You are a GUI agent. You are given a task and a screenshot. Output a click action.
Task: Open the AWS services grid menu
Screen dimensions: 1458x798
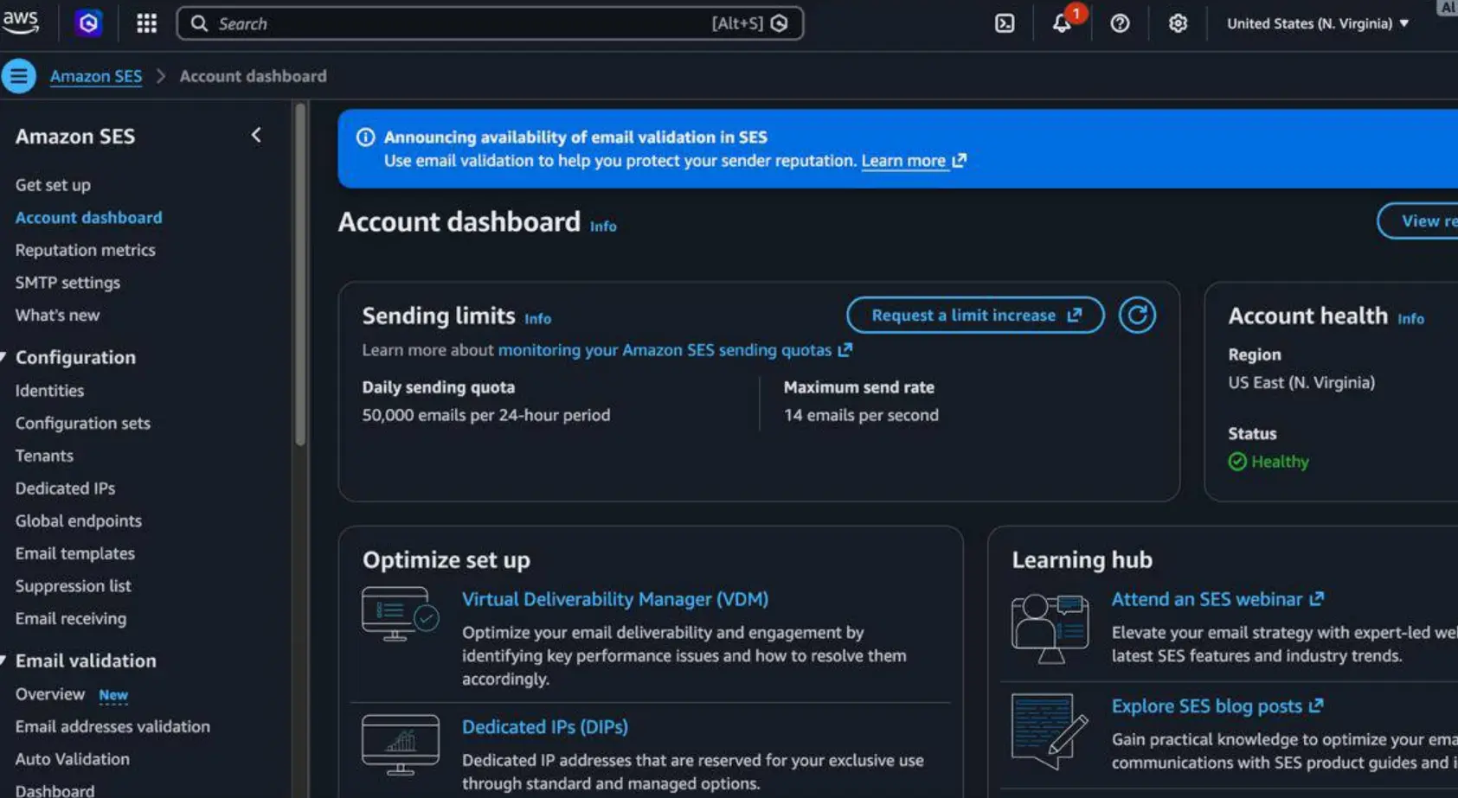coord(146,23)
